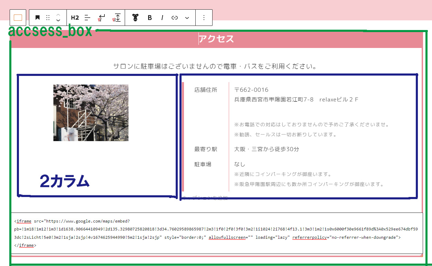The image size is (432, 266).
Task: Click the Google Maps iframe code block
Action: point(217,233)
